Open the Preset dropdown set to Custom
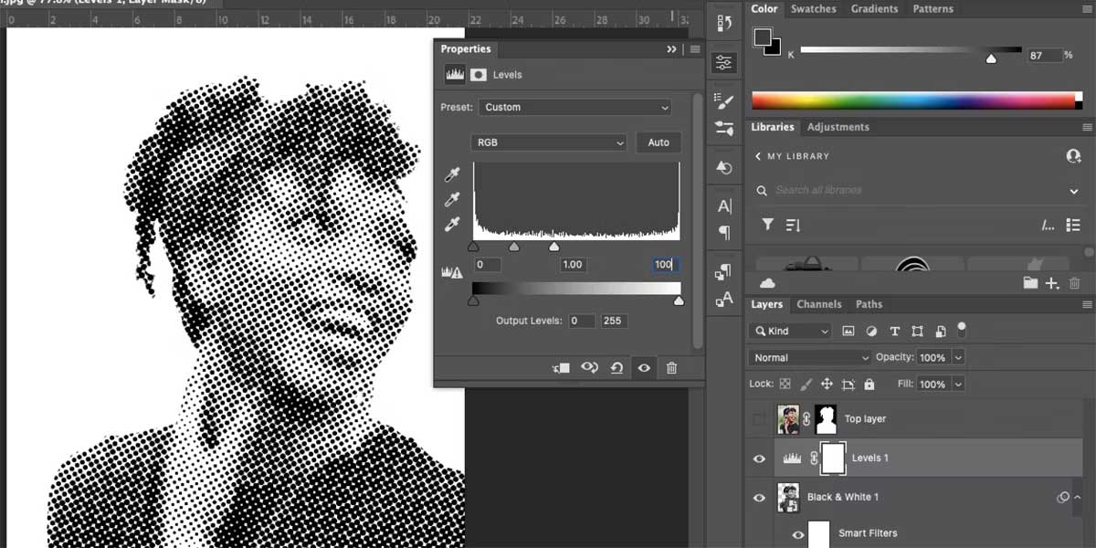Image resolution: width=1096 pixels, height=548 pixels. [574, 107]
